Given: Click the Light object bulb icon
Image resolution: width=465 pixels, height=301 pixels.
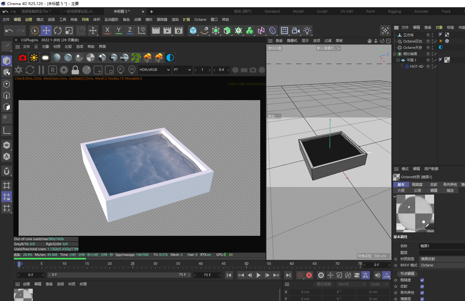Looking at the screenshot, I should click(307, 31).
